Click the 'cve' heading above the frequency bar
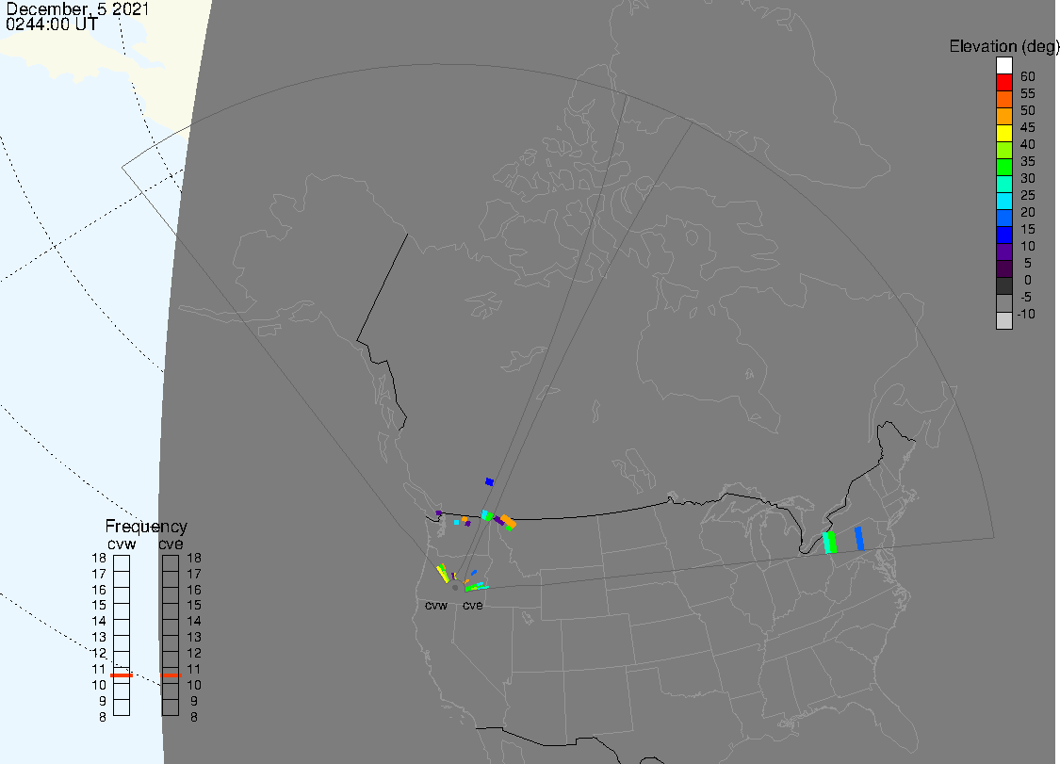The height and width of the screenshot is (764, 1060). 171,545
